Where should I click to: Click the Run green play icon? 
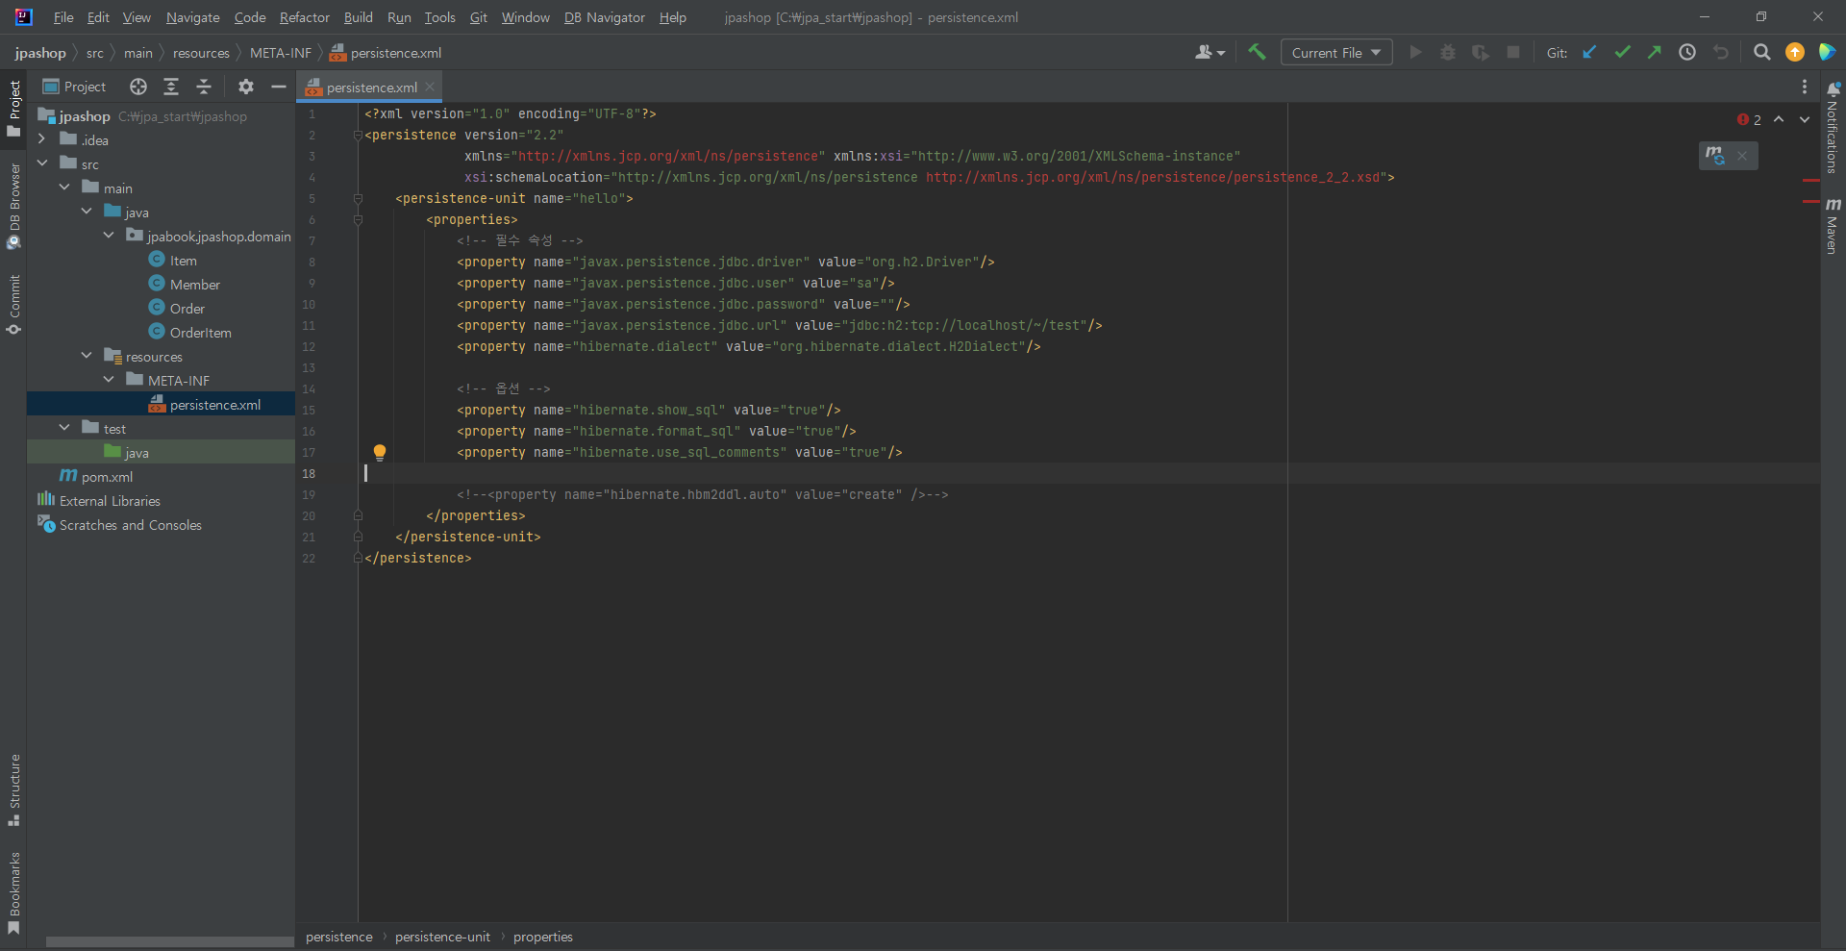pyautogui.click(x=1415, y=52)
